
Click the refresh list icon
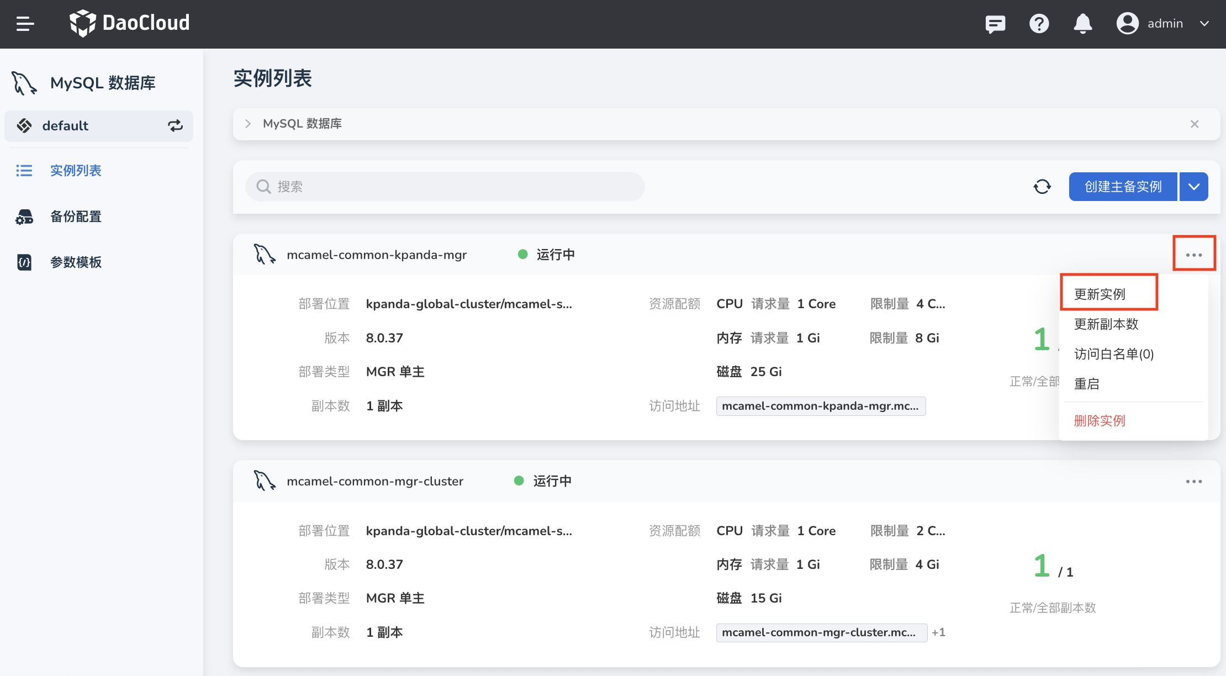(1042, 187)
